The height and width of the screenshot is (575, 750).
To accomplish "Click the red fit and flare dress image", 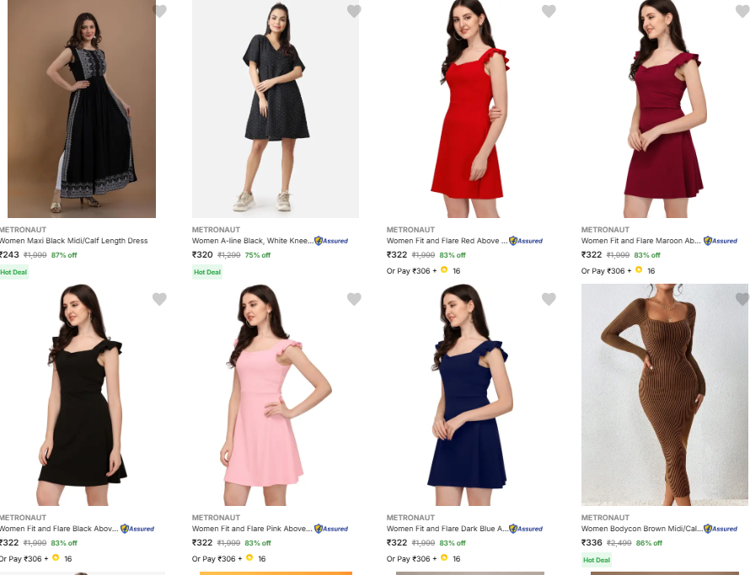I will 469,109.
